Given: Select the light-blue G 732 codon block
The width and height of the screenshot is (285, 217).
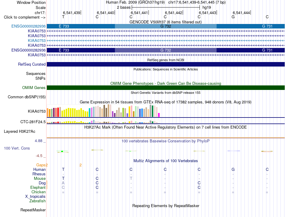Looking at the screenshot, I should [x=166, y=26].
